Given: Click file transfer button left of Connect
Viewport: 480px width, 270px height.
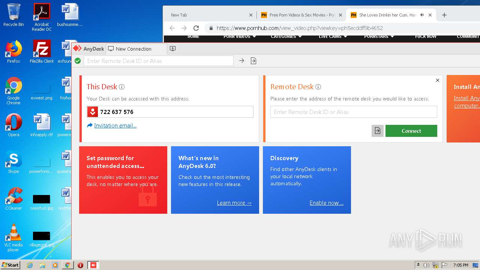Looking at the screenshot, I should pos(378,131).
